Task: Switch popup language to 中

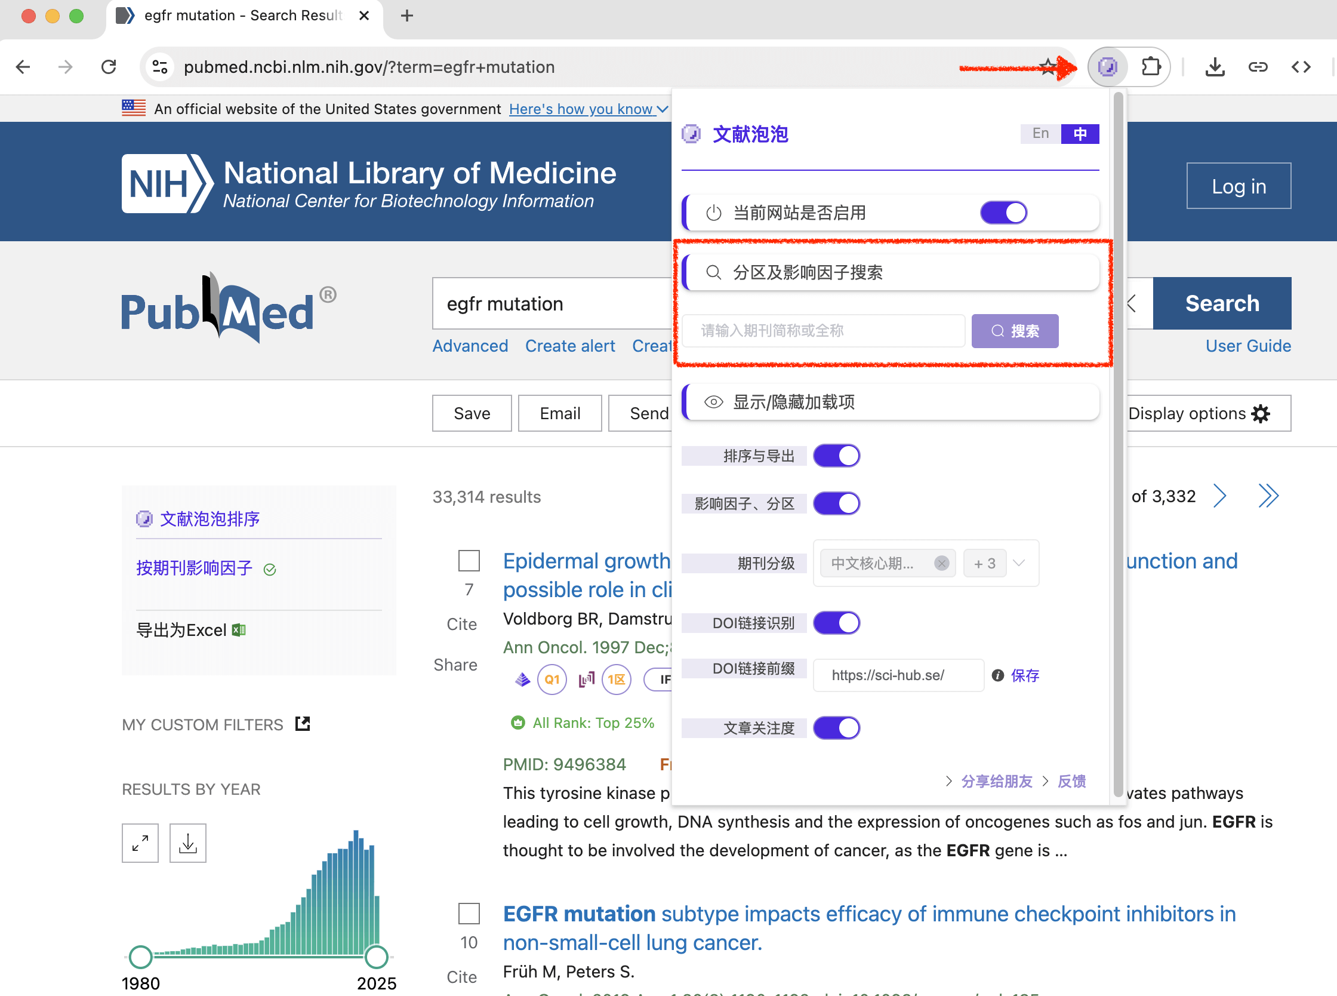Action: point(1080,134)
